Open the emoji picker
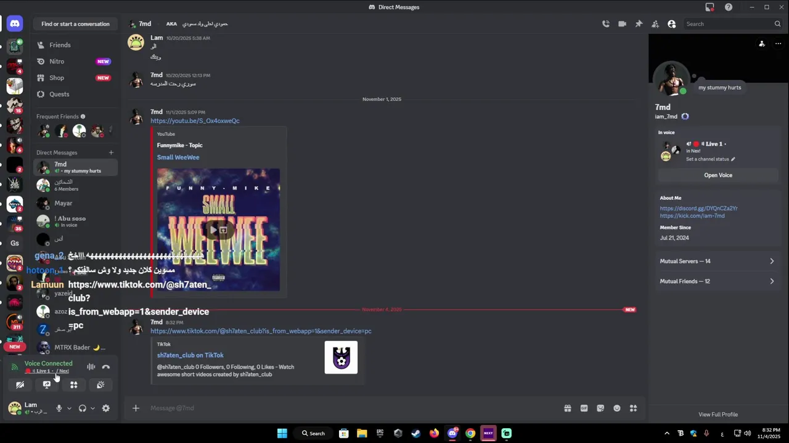The width and height of the screenshot is (789, 443). (x=617, y=408)
